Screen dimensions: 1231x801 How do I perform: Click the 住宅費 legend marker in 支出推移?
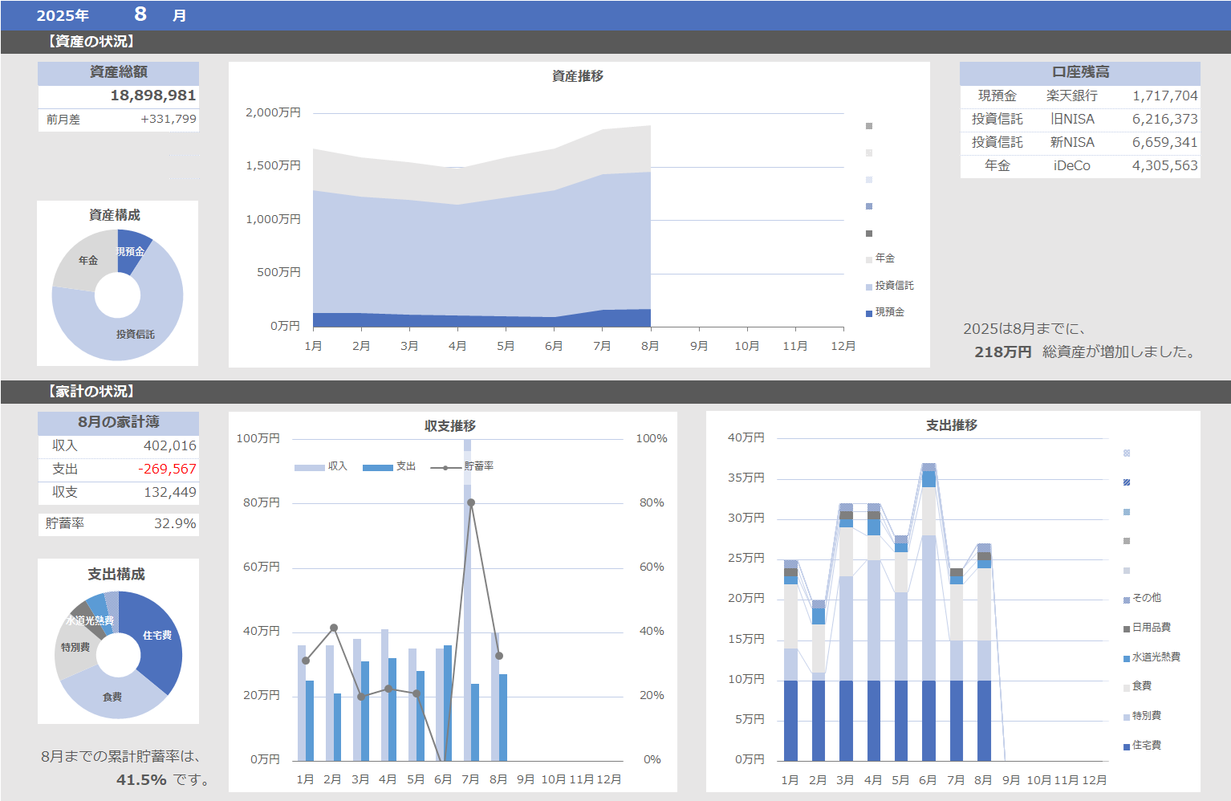[x=1127, y=746]
